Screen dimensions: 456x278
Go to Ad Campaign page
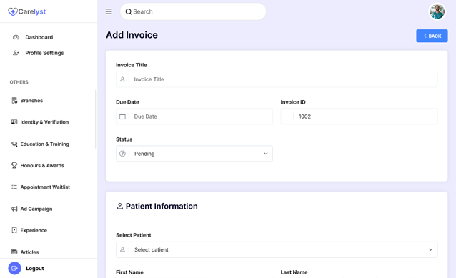[36, 209]
